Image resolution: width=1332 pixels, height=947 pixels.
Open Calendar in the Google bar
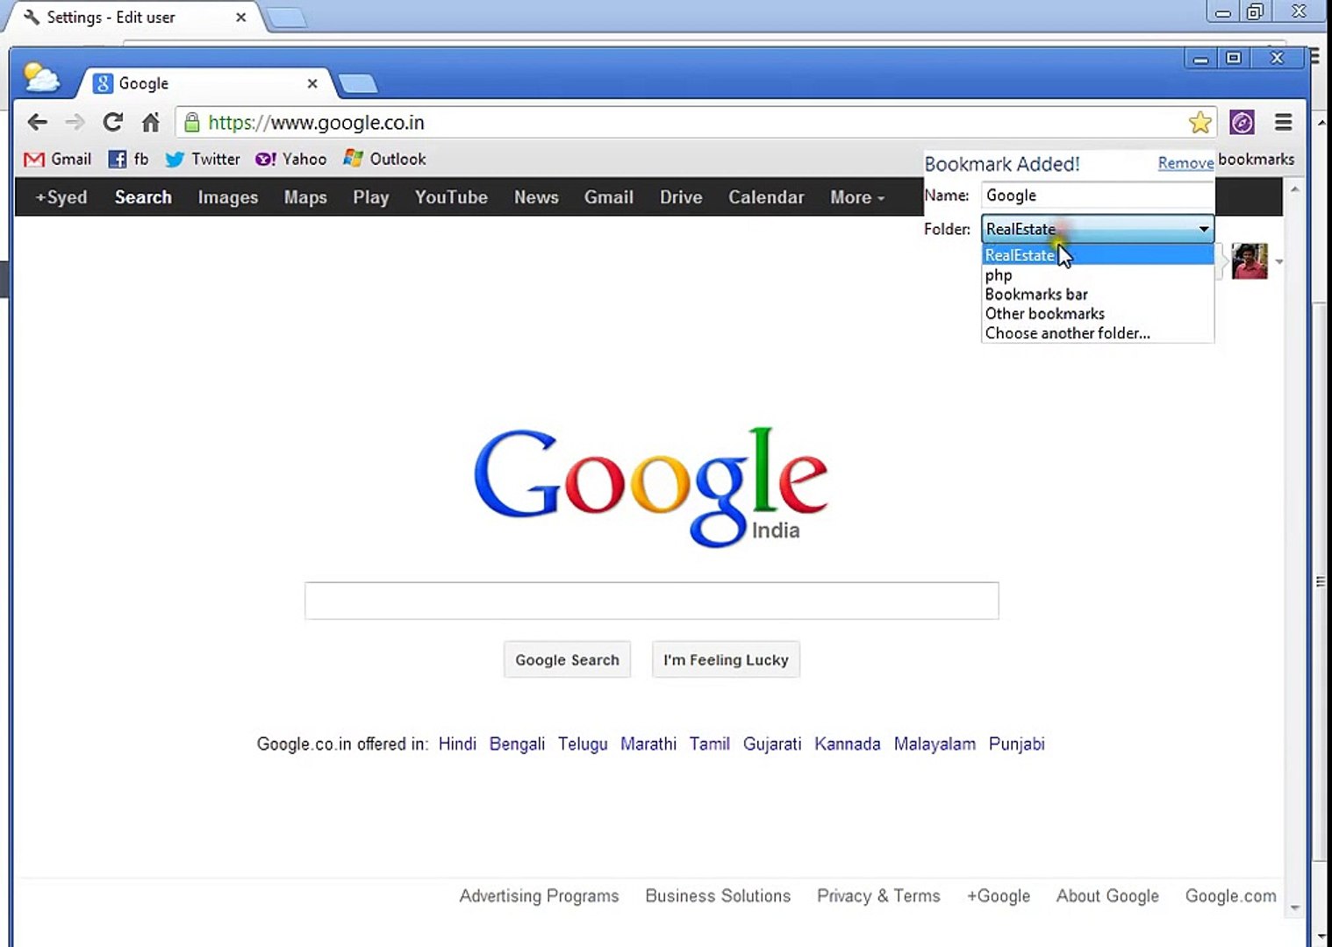coord(766,197)
